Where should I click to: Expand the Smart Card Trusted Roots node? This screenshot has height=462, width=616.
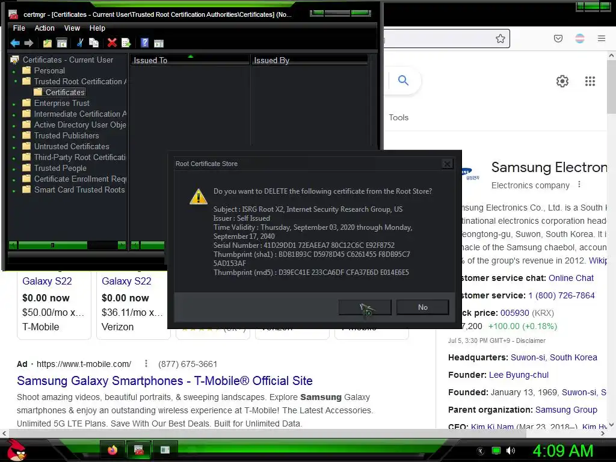[x=14, y=191]
